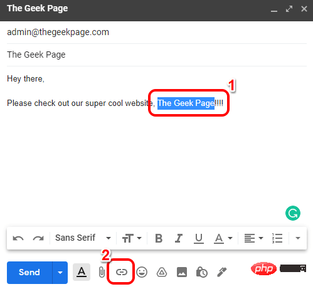The width and height of the screenshot is (313, 289).
Task: Toggle the formatting options toolbar
Action: point(82,272)
